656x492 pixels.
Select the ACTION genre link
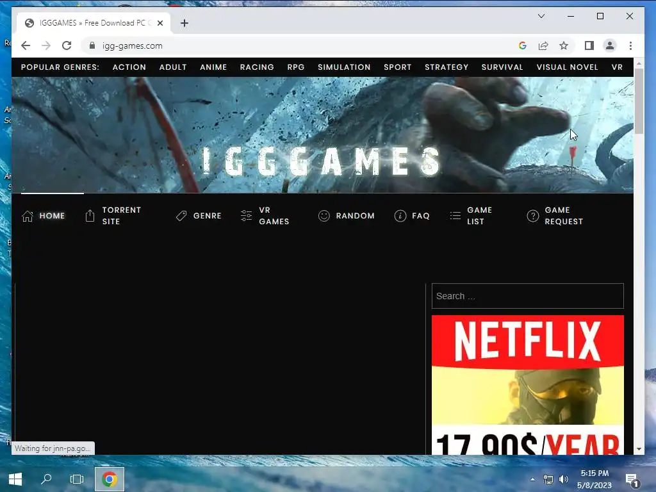coord(129,67)
